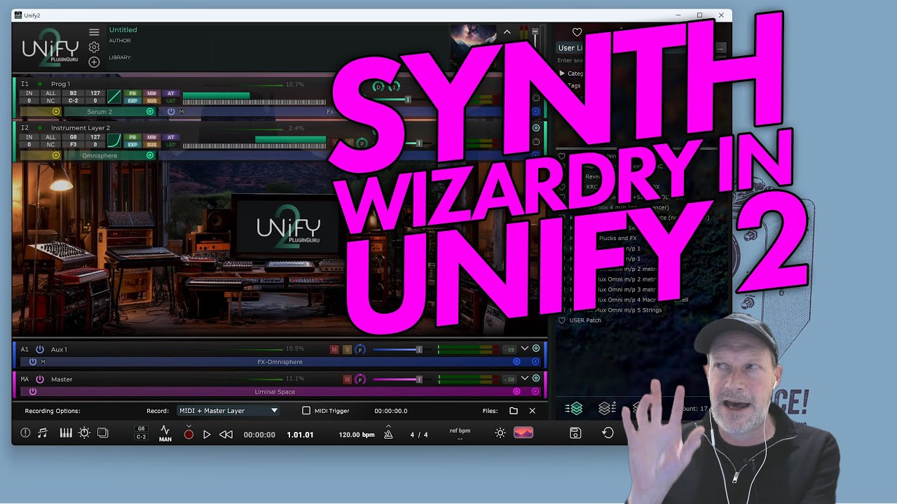Viewport: 897px width, 504px height.
Task: Toggle SUS filter on Prog 1 layer
Action: point(151,101)
